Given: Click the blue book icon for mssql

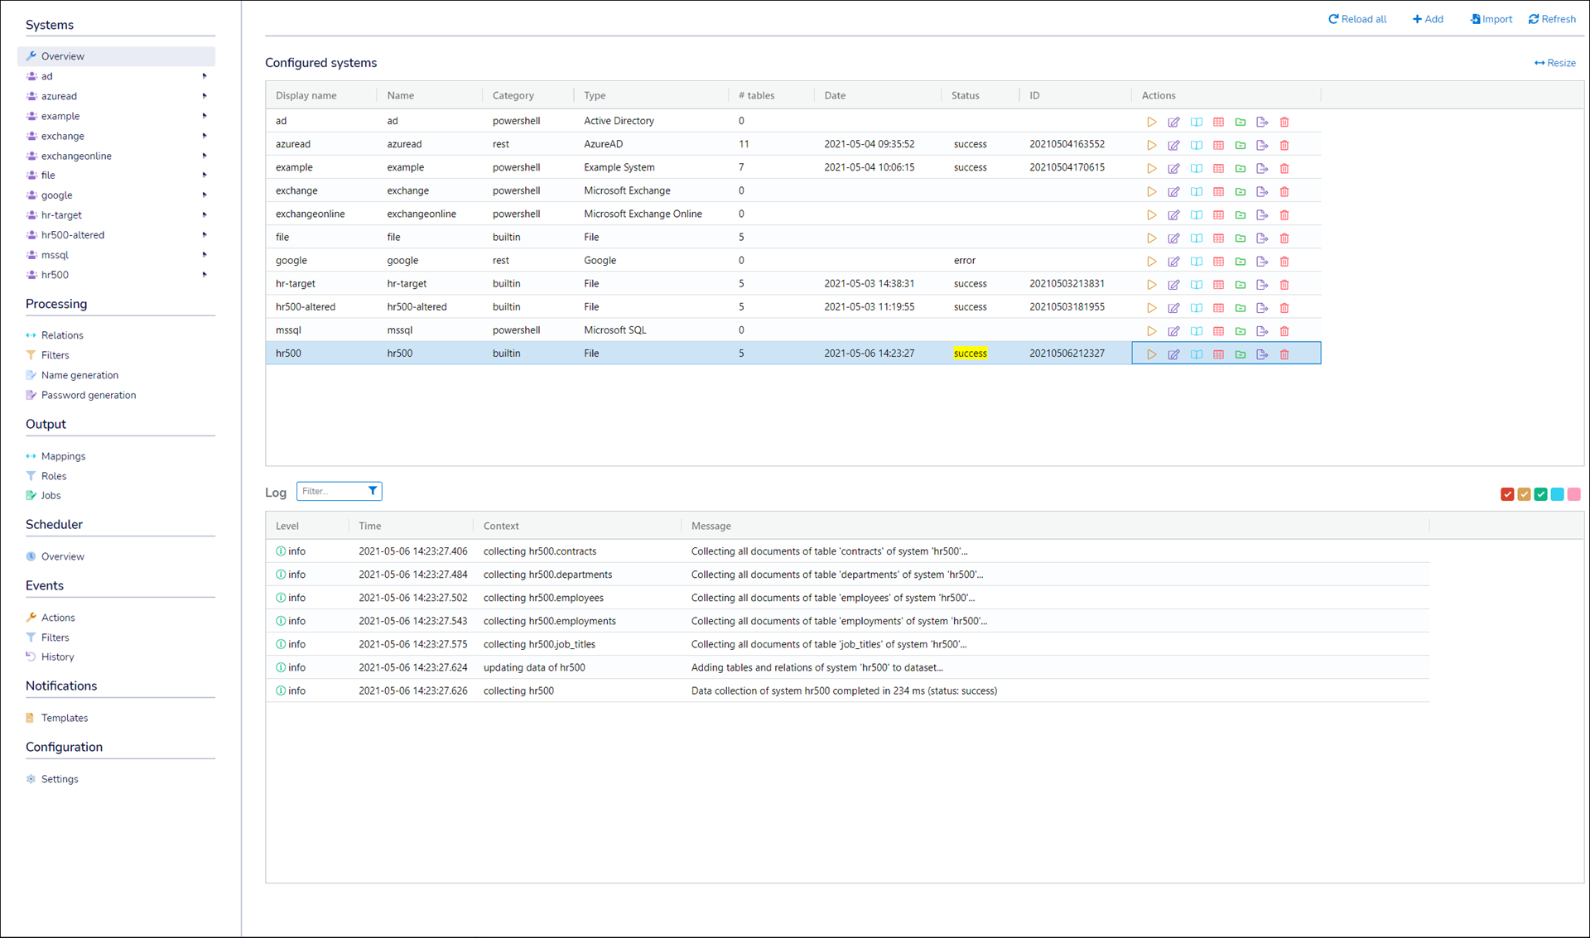Looking at the screenshot, I should click(x=1197, y=331).
